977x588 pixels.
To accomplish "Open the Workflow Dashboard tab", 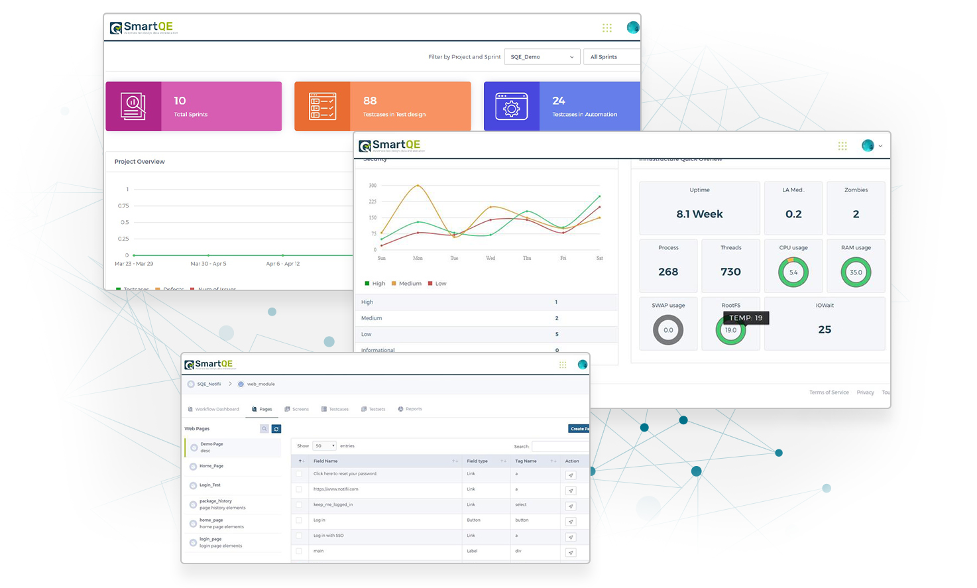I will pyautogui.click(x=213, y=410).
